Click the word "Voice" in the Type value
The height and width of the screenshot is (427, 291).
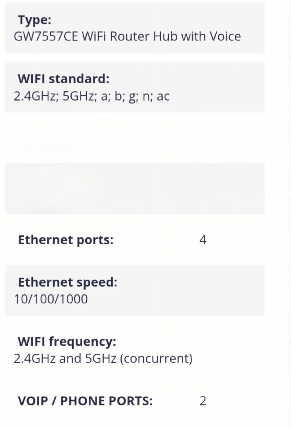tap(225, 36)
